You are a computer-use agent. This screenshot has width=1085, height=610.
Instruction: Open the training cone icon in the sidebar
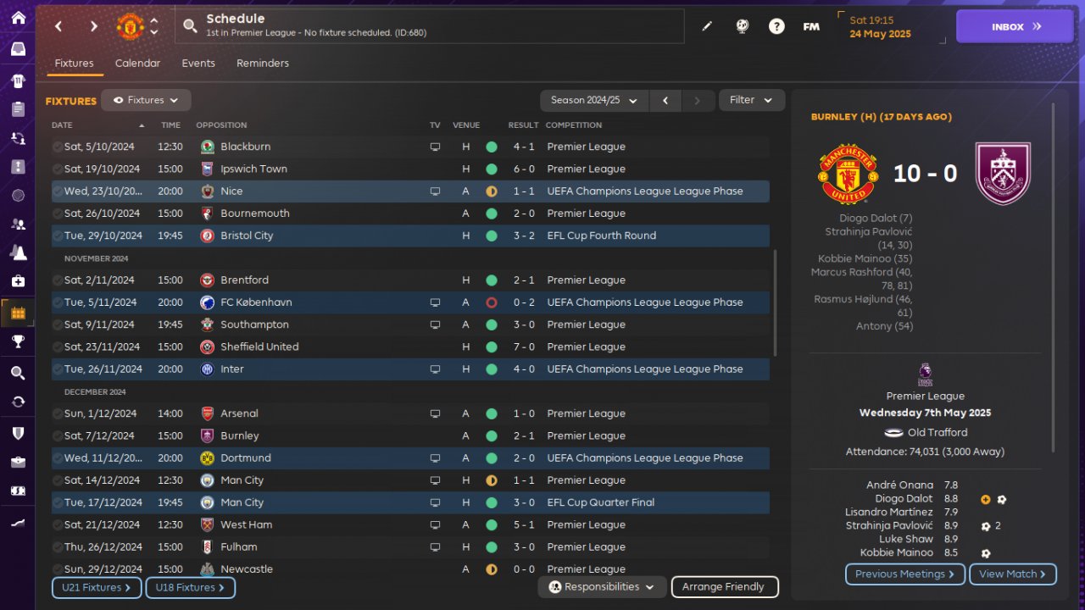point(18,252)
